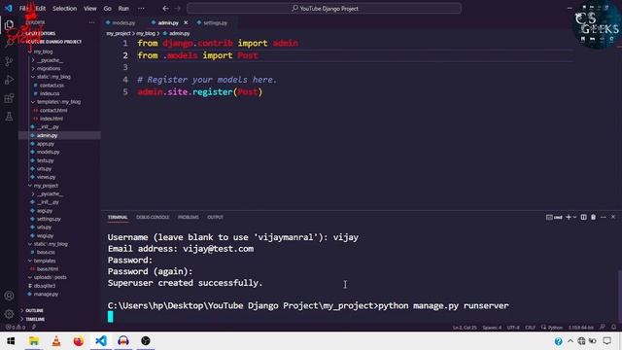Open the Source Control view icon
Image resolution: width=622 pixels, height=350 pixels.
(9, 61)
